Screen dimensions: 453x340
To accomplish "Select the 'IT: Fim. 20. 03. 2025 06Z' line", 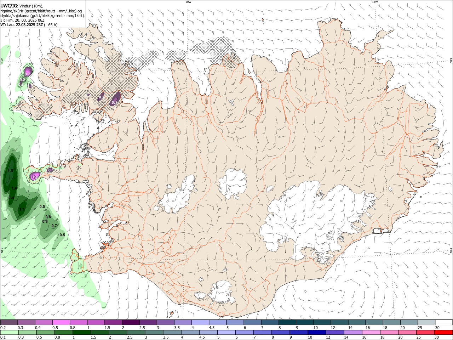I will click(x=22, y=20).
